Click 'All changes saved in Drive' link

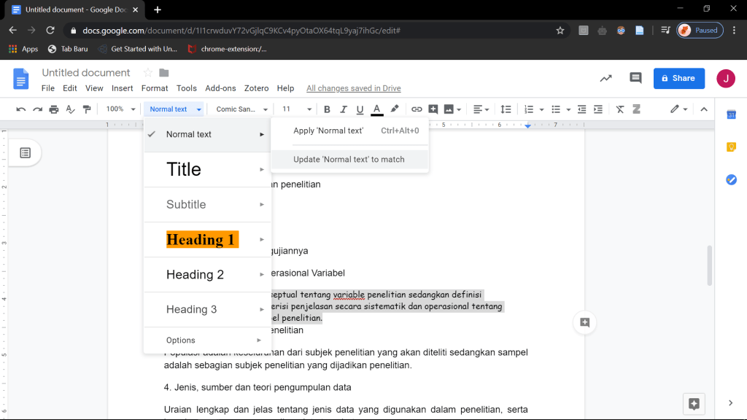point(353,88)
